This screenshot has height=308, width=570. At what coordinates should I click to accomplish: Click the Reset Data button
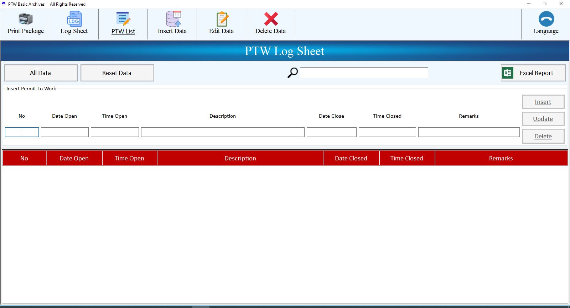tap(117, 73)
